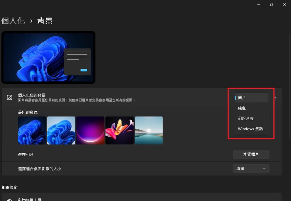Select the beach sunrise recent image

coord(149,130)
